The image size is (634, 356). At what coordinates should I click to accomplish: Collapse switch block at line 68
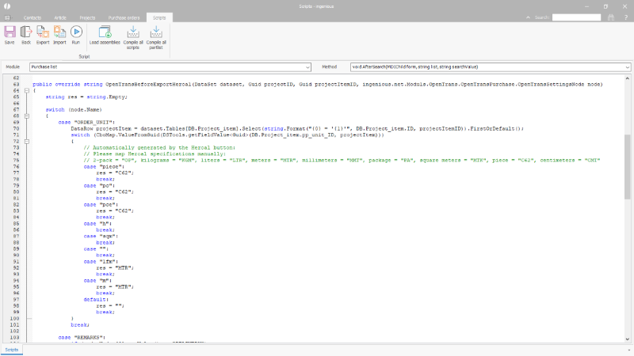[28, 116]
